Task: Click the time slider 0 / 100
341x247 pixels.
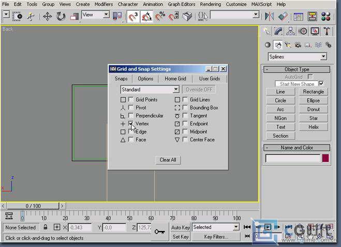Action: point(33,206)
